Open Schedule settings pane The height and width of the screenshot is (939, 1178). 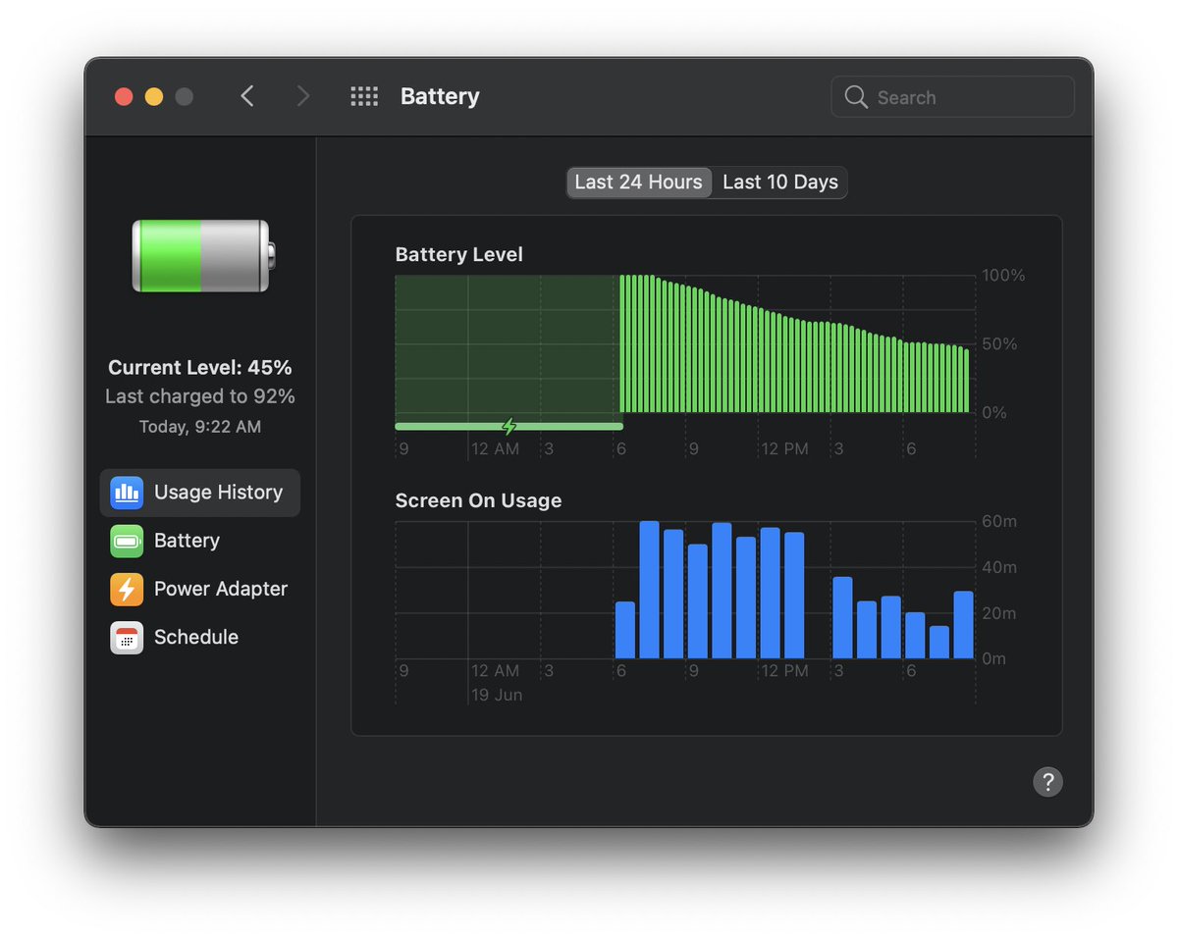tap(200, 637)
